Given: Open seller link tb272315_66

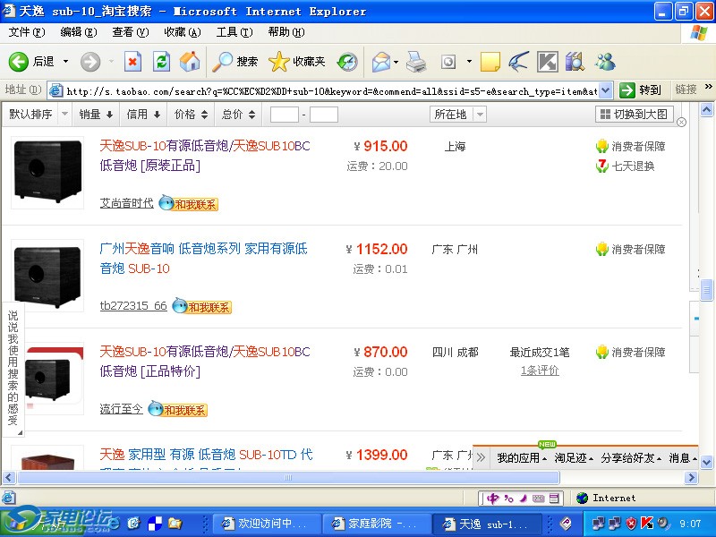Looking at the screenshot, I should 133,305.
